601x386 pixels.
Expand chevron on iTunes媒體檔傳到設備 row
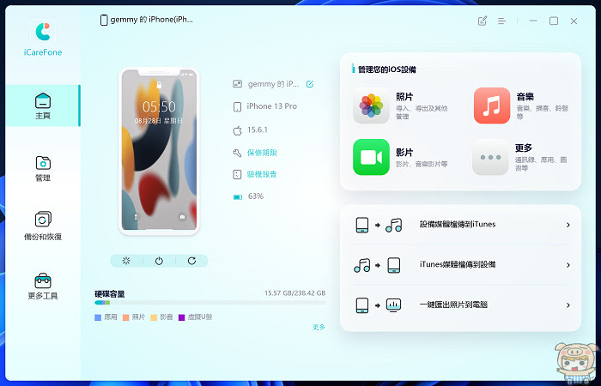(x=568, y=265)
